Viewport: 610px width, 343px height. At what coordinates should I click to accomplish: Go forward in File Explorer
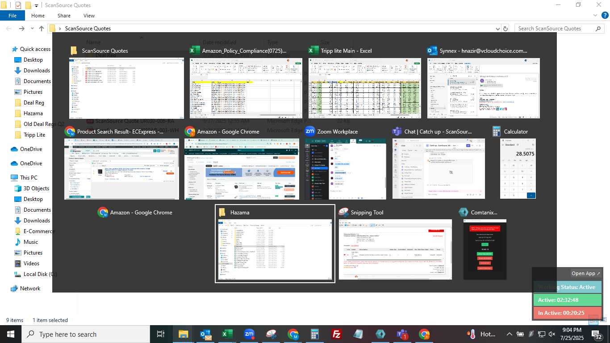pos(21,28)
